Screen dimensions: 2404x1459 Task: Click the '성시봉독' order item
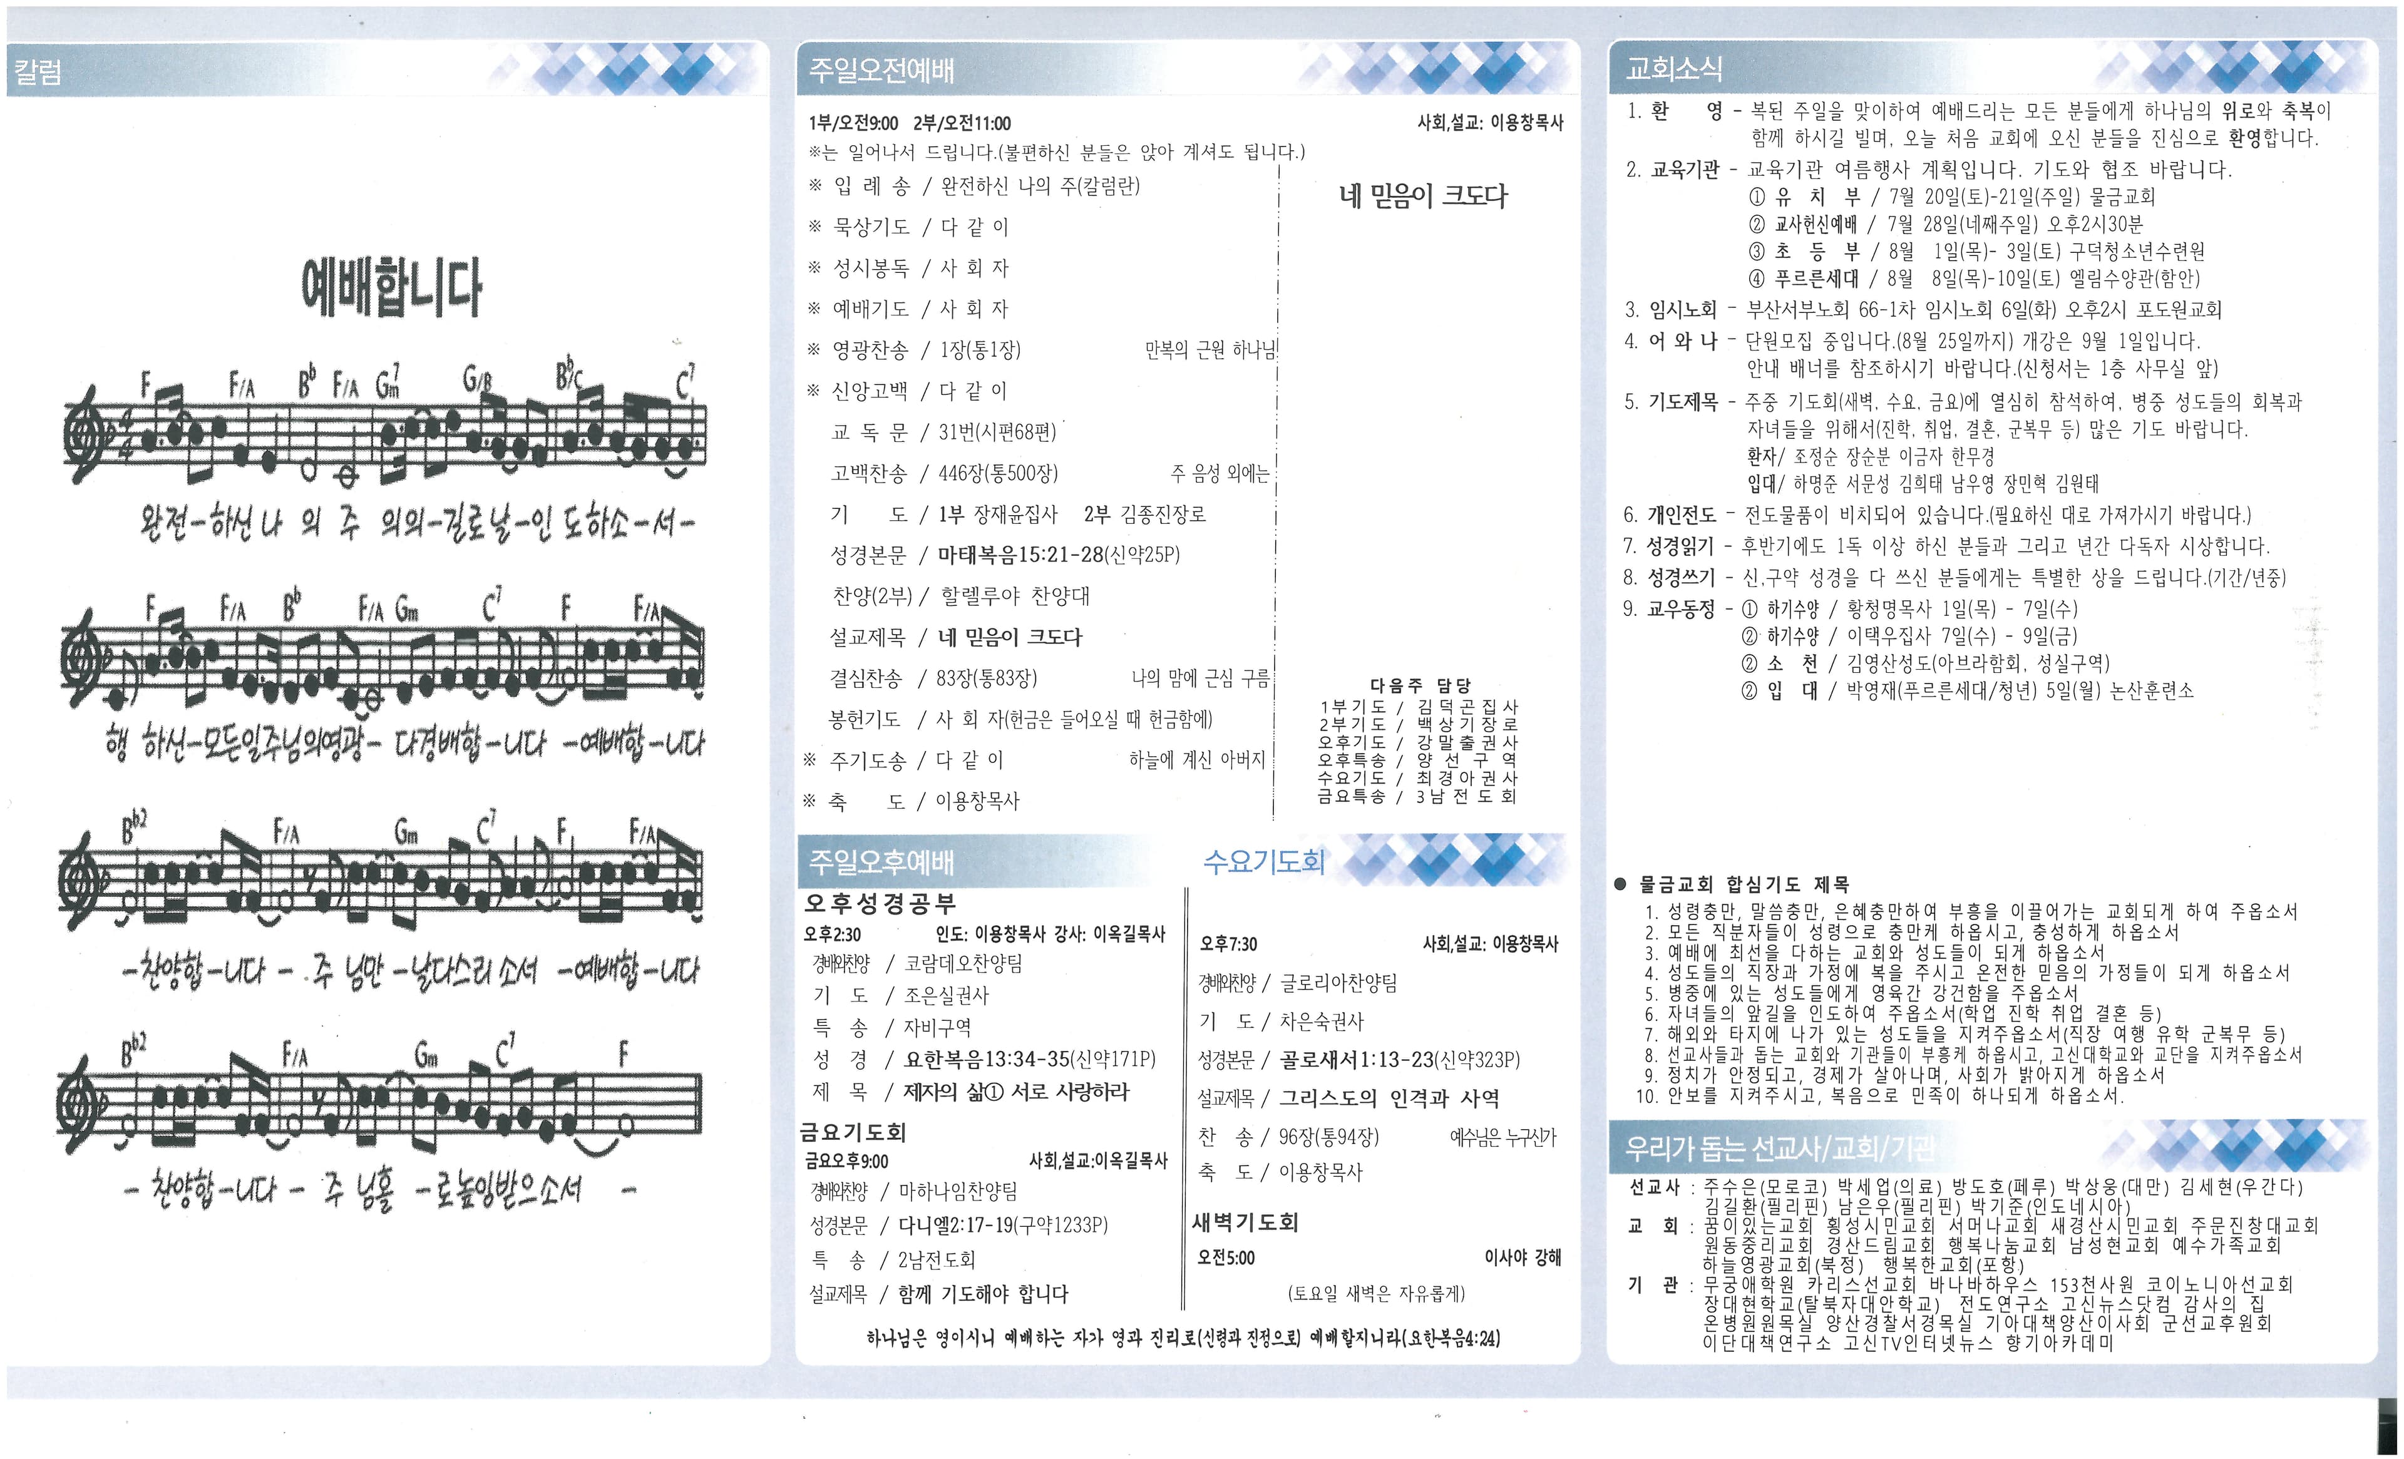[x=870, y=268]
